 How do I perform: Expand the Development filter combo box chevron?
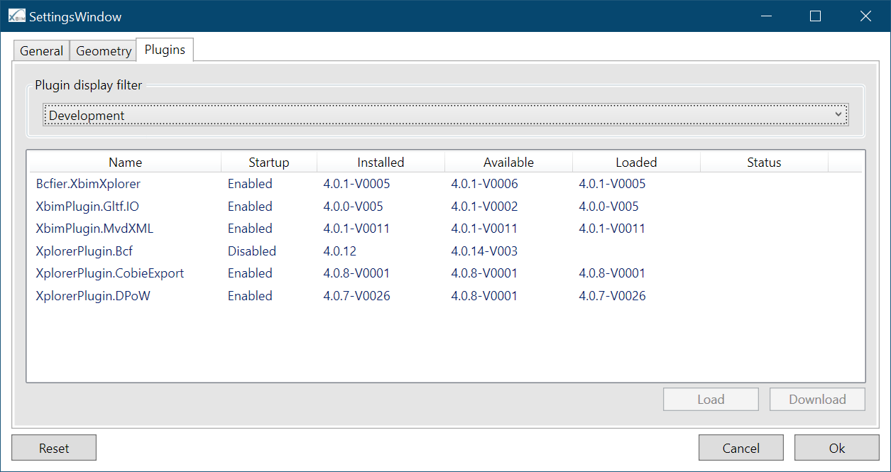838,114
